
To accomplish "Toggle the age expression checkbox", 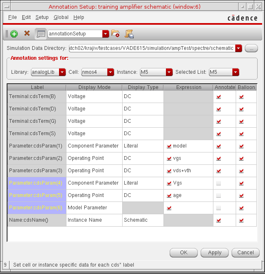I will pyautogui.click(x=169, y=196).
